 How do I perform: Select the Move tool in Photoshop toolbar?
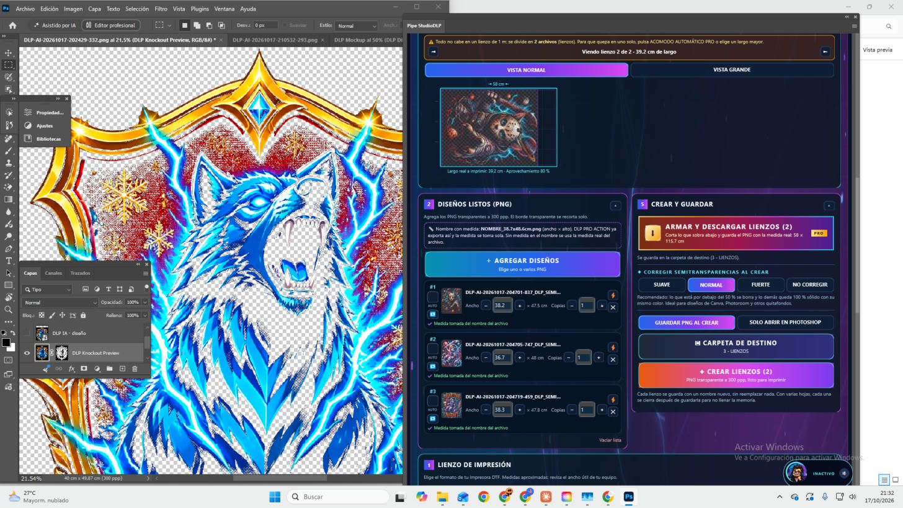click(9, 53)
